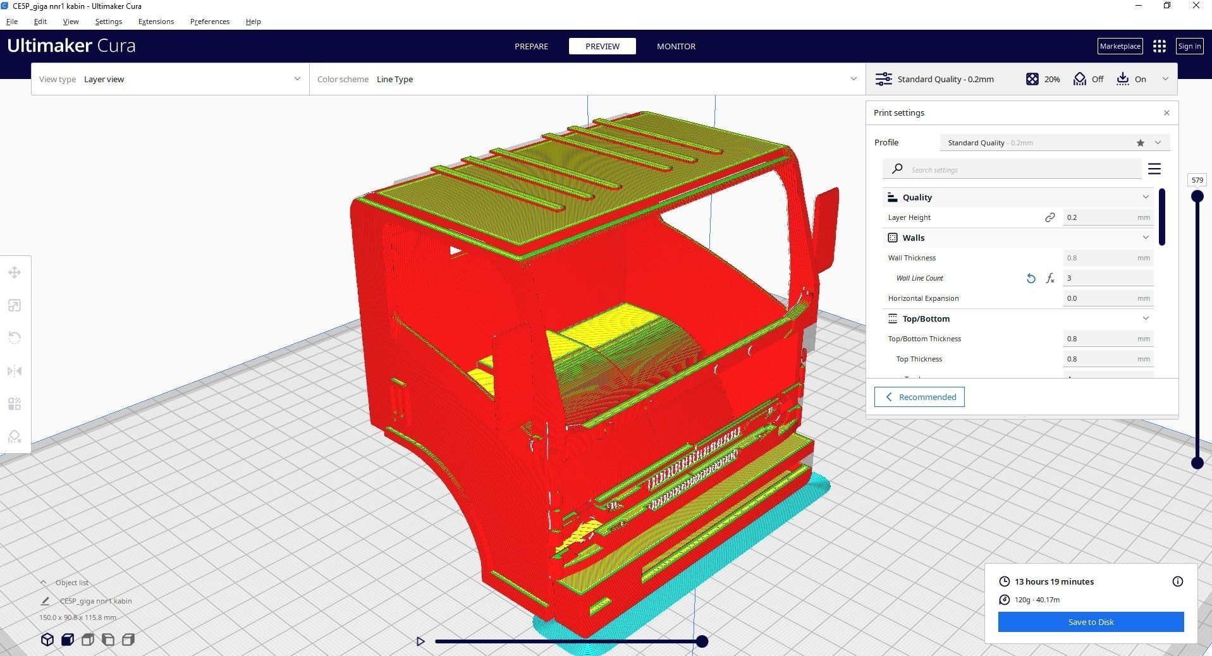Close the Print settings panel
This screenshot has height=656, width=1212.
tap(1166, 112)
